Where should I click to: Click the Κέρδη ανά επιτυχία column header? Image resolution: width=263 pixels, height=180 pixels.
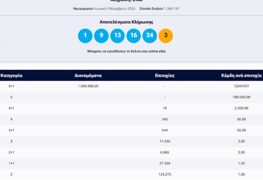[241, 76]
